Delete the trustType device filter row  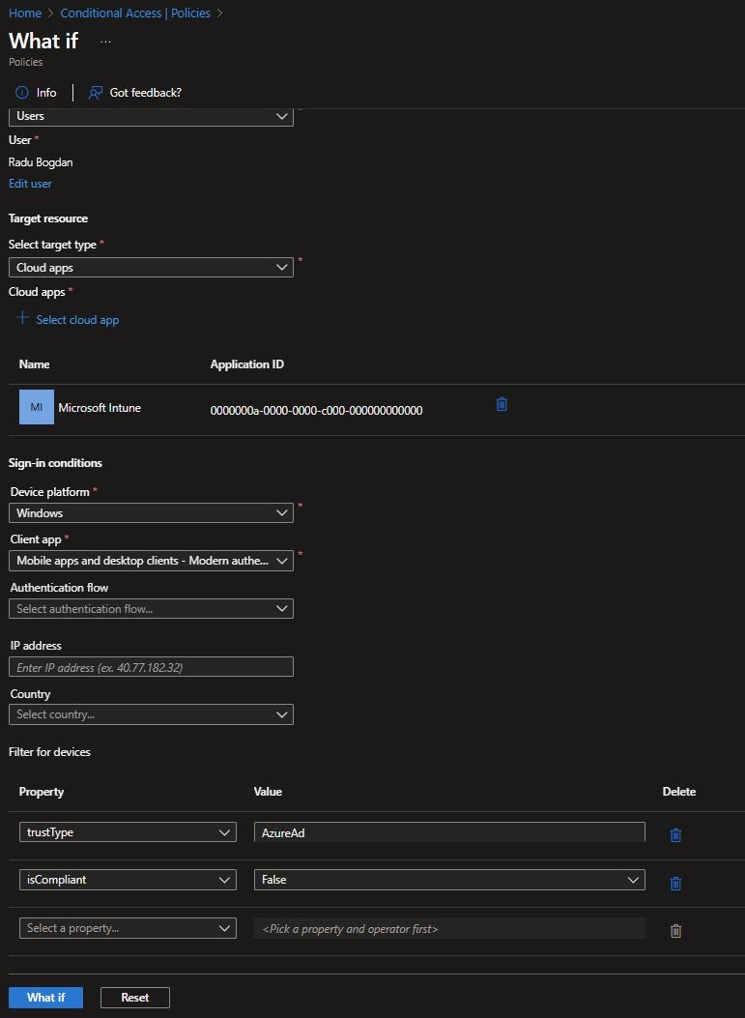point(675,834)
